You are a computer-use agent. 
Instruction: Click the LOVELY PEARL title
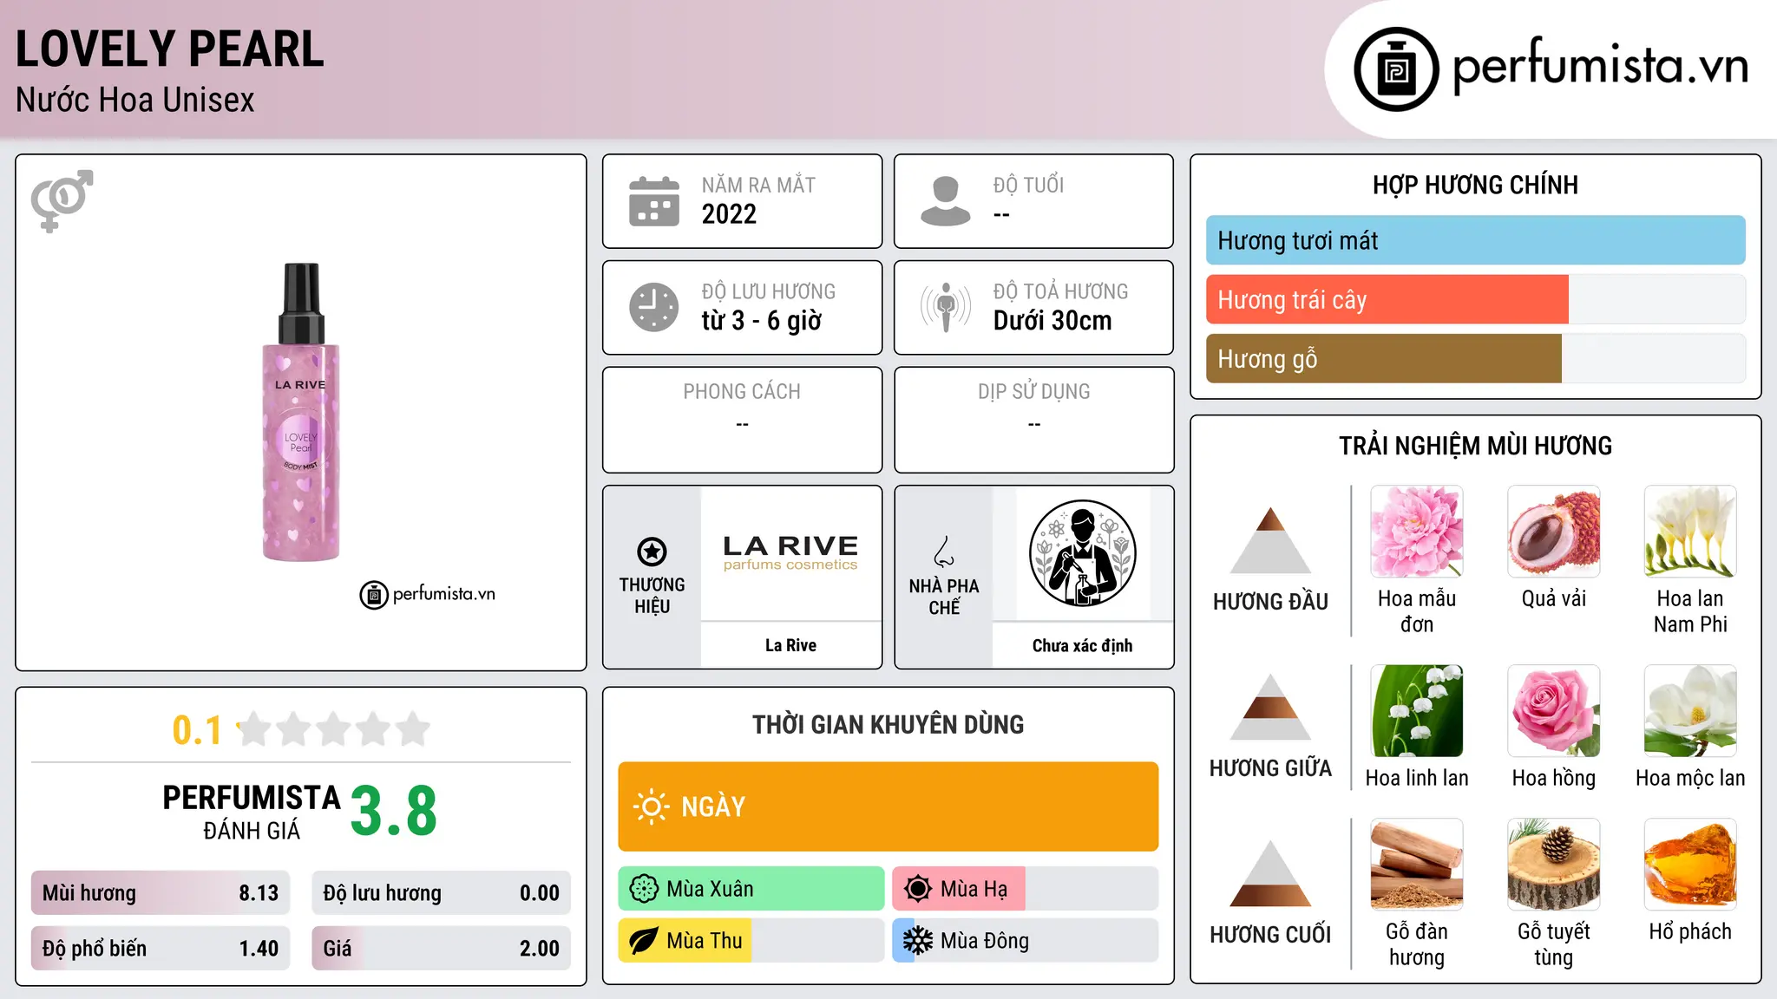click(170, 49)
